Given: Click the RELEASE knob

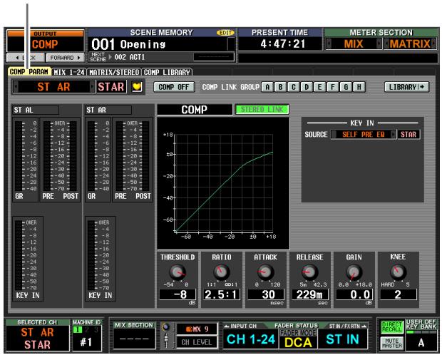Looking at the screenshot, I should click(x=310, y=272).
